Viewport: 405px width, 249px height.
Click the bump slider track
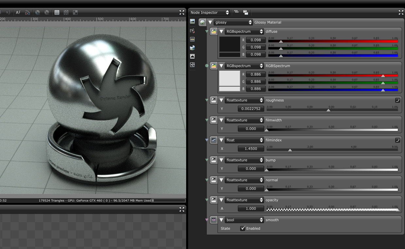pos(332,170)
